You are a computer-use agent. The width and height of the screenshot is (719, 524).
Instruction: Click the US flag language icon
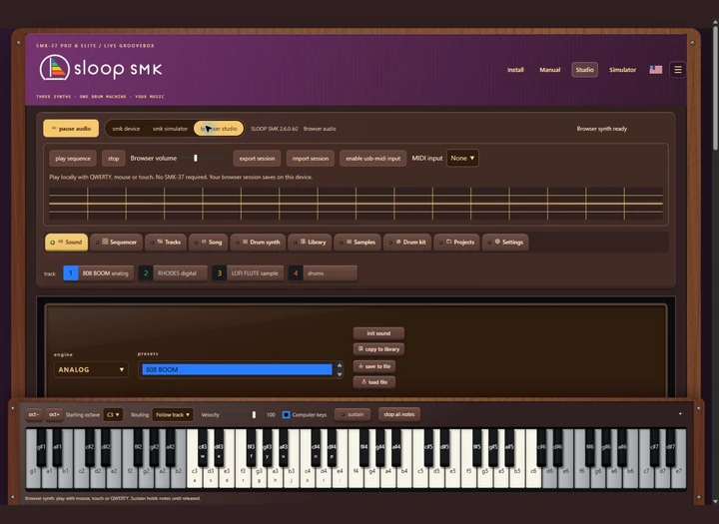(656, 70)
